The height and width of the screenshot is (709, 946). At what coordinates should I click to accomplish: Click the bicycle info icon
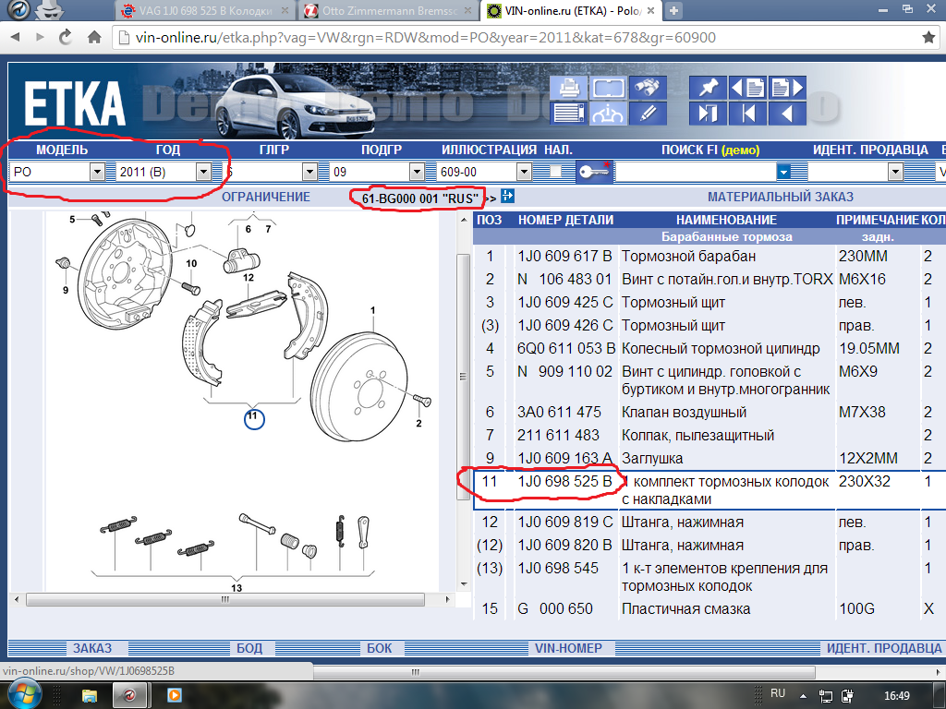click(x=608, y=114)
